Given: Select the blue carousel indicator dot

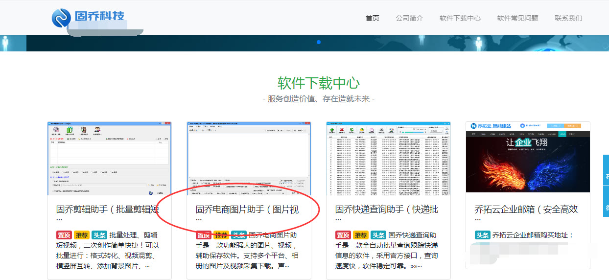Looking at the screenshot, I should [x=319, y=42].
